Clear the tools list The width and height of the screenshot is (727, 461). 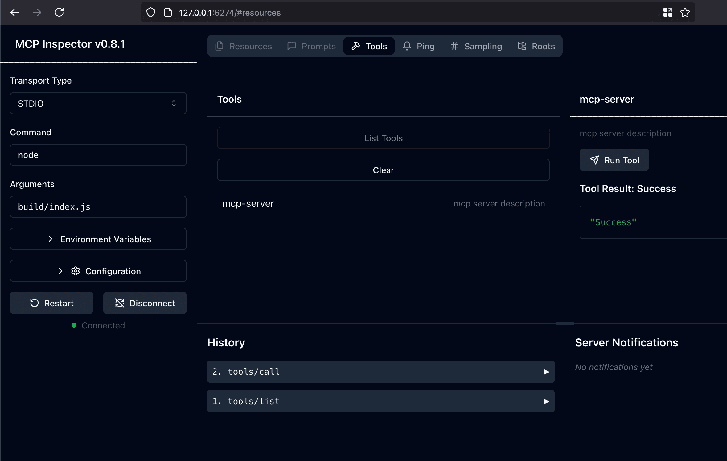(383, 170)
